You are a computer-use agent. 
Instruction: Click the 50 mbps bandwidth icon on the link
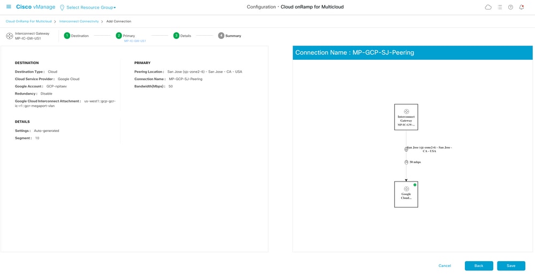(406, 162)
